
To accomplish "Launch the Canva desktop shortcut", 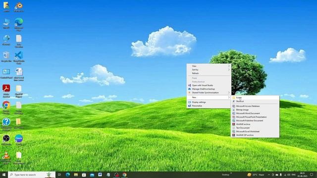I will [x=19, y=140].
